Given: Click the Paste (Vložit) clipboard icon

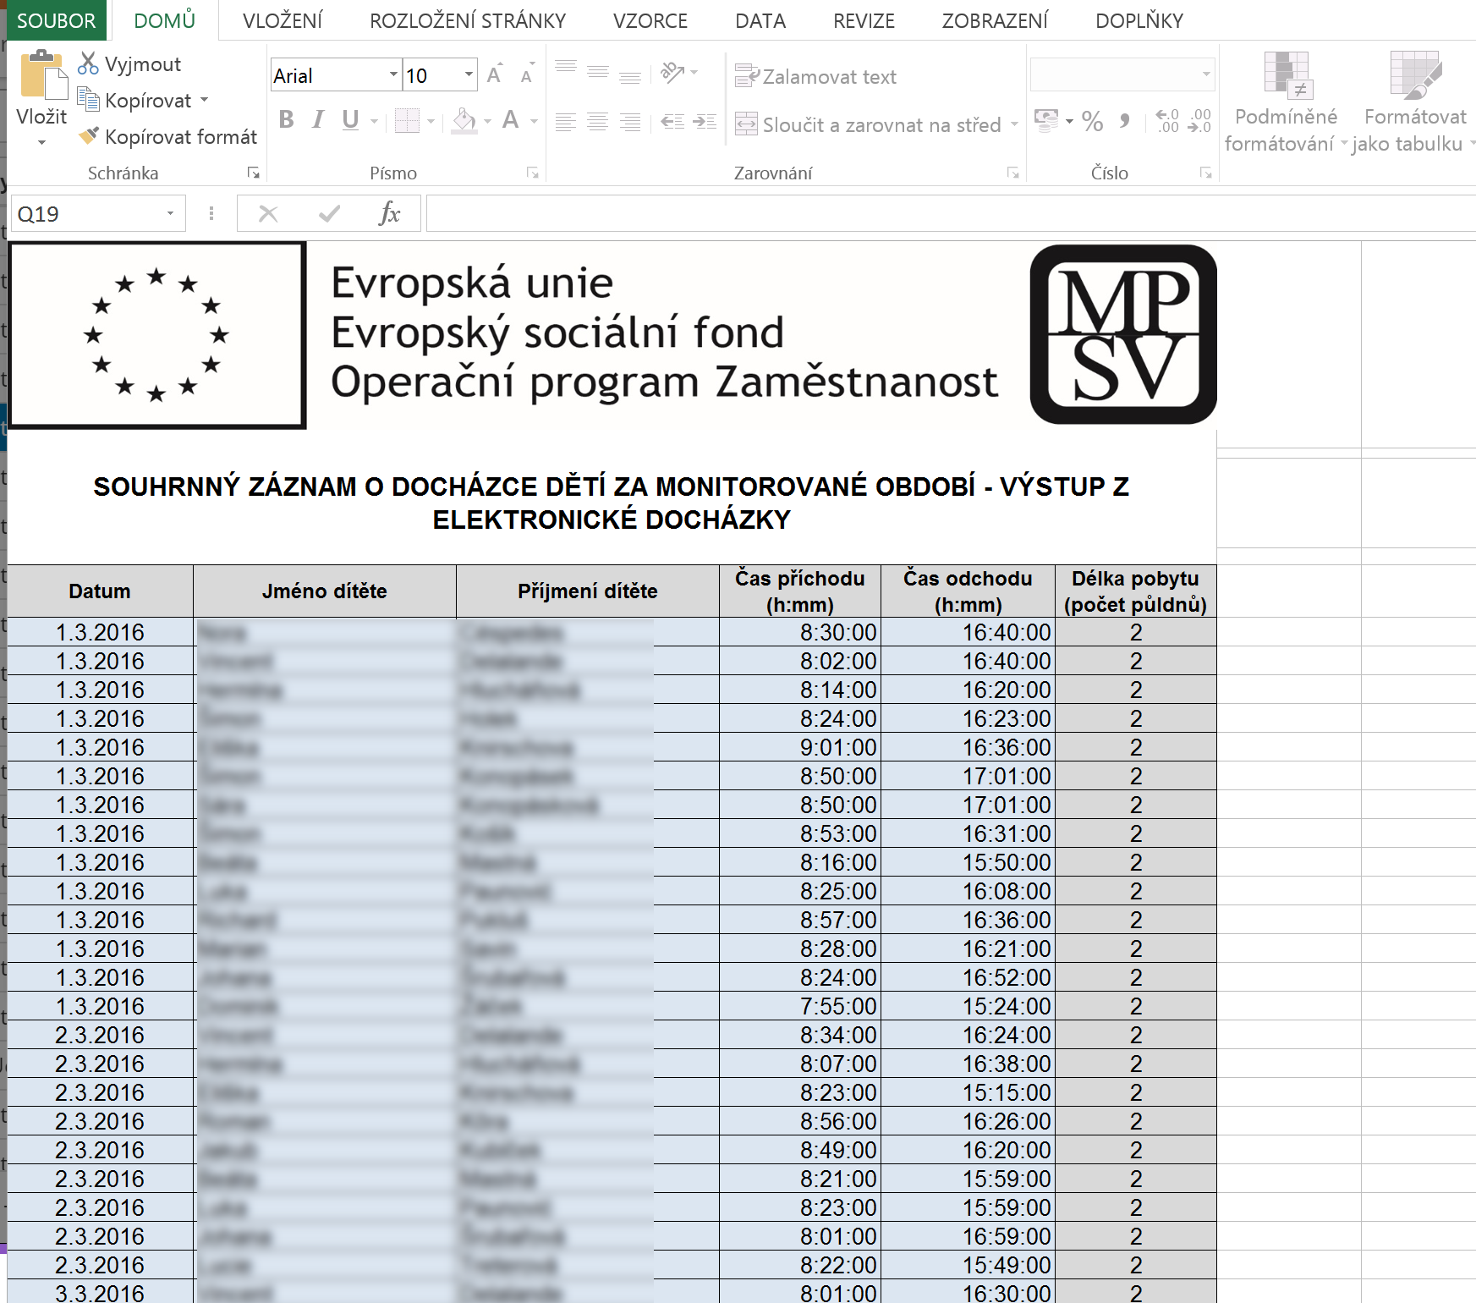Looking at the screenshot, I should [42, 75].
